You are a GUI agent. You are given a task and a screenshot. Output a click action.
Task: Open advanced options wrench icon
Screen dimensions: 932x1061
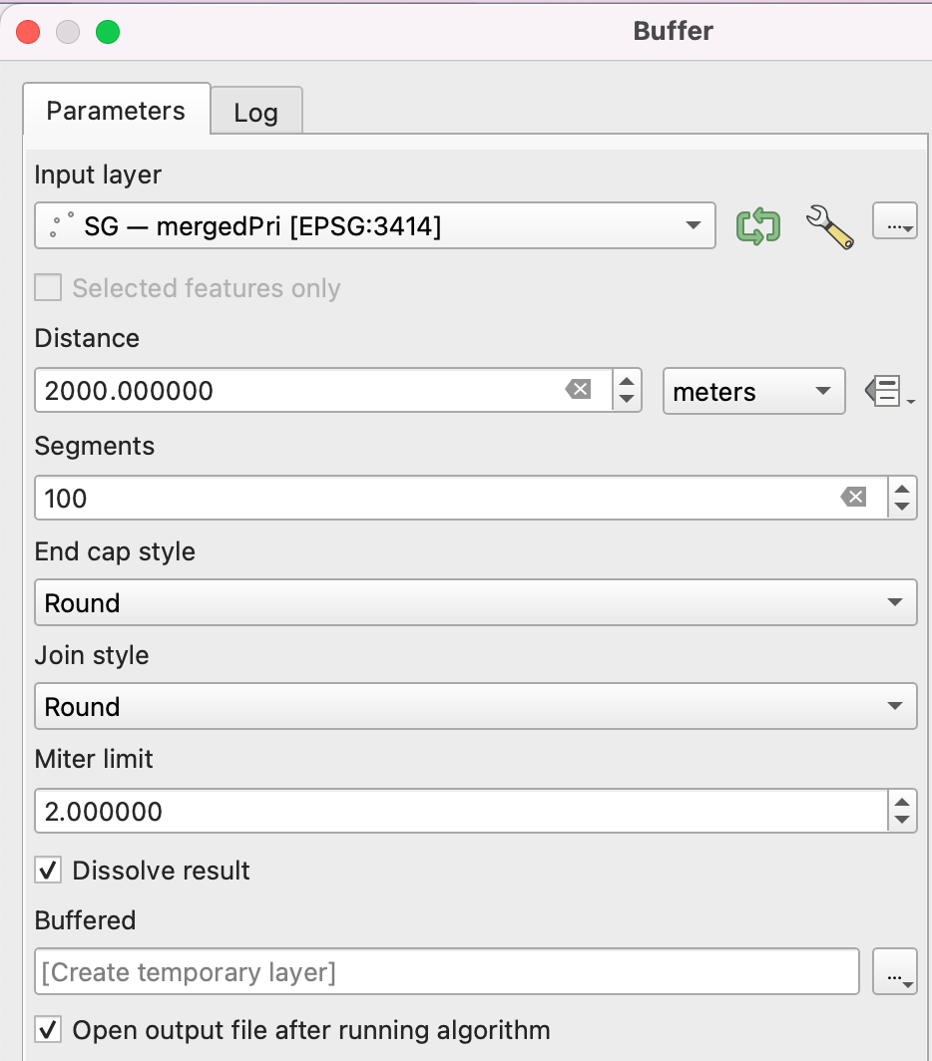pos(829,225)
